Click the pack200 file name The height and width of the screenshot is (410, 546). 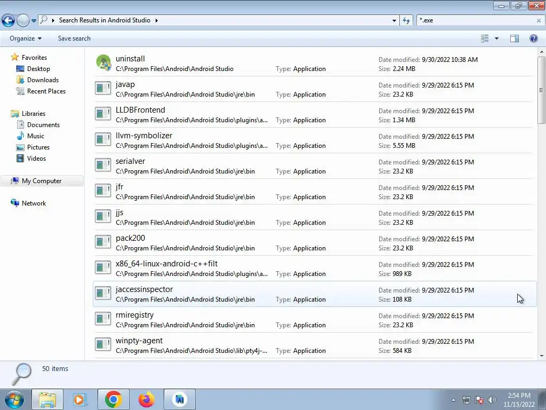(x=130, y=238)
